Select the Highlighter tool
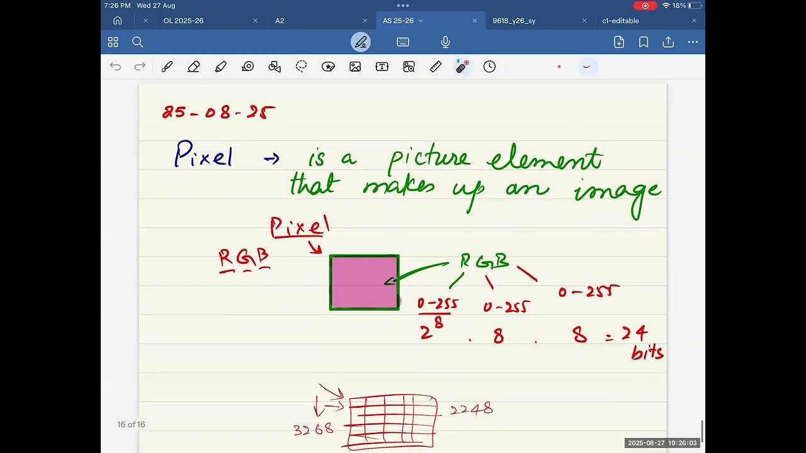Screen dimensions: 806x453 (x=220, y=67)
